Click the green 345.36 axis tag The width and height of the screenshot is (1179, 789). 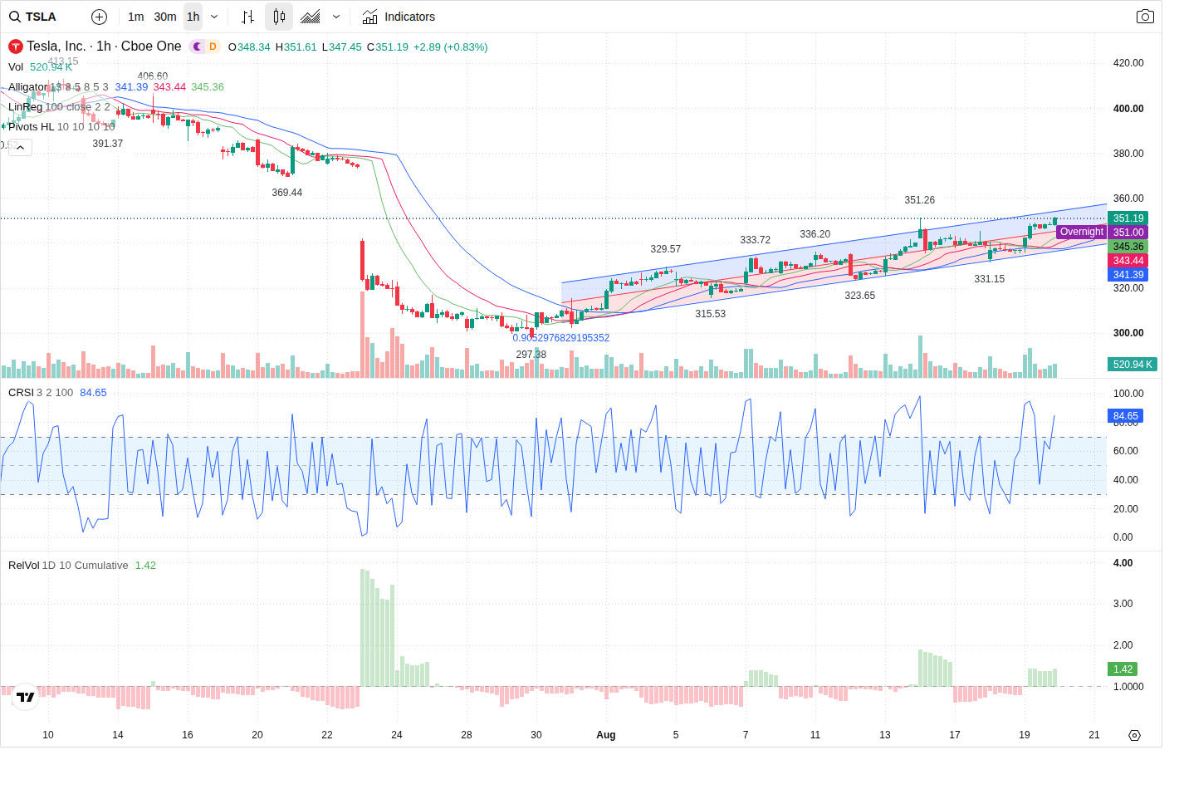tap(1128, 247)
